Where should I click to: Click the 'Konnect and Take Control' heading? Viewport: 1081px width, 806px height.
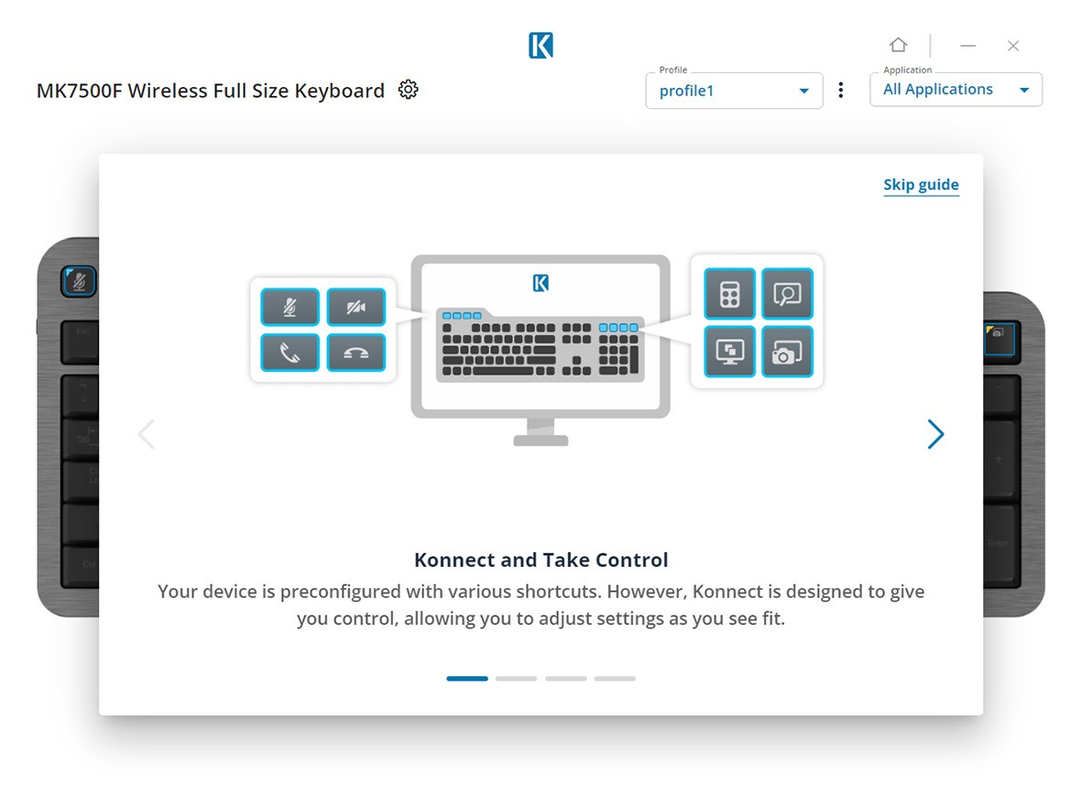pos(541,560)
